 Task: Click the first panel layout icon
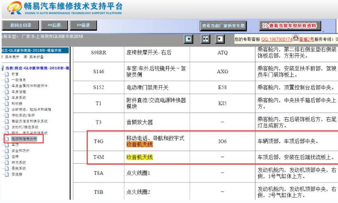(x=188, y=39)
